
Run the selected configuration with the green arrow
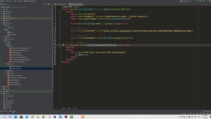194,1
